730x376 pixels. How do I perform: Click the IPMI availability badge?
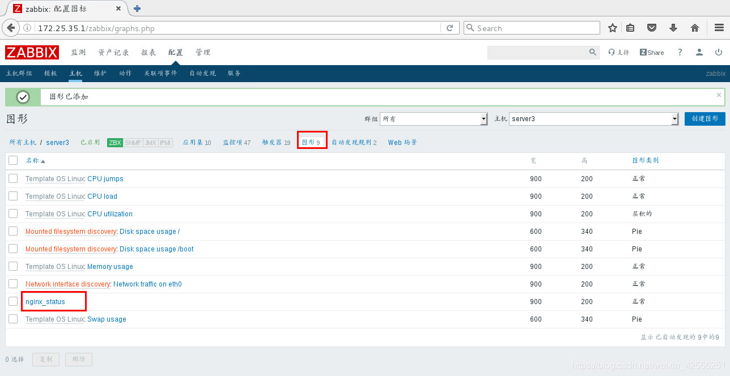165,143
